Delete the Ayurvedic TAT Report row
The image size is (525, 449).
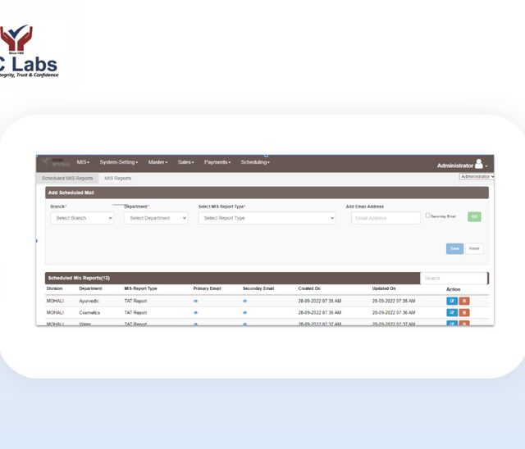click(464, 301)
